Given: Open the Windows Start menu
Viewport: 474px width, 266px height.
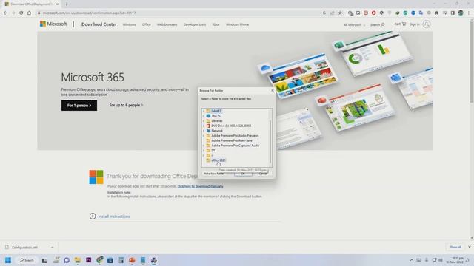Looking at the screenshot, I should pyautogui.click(x=8, y=260).
